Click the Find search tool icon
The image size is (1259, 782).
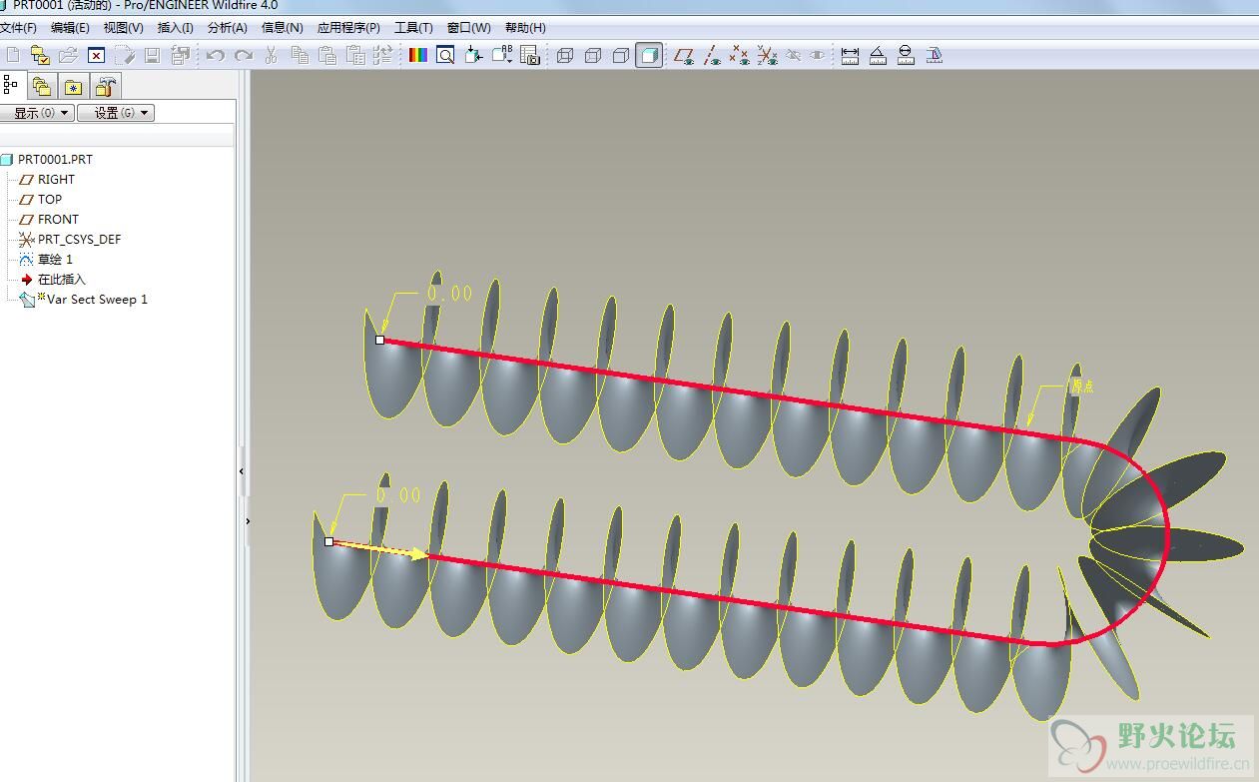point(445,55)
